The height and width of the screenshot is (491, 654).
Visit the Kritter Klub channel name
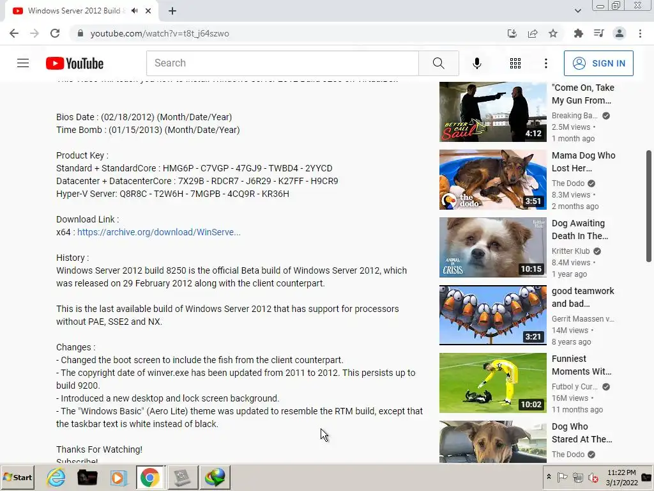570,251
